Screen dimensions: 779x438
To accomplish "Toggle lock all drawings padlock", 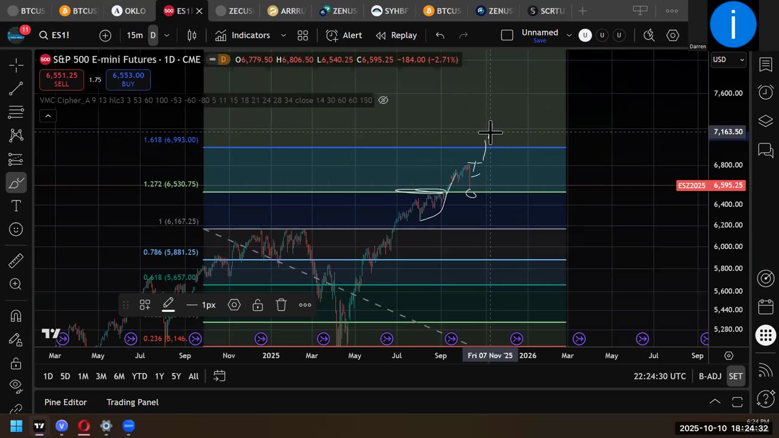I will click(x=16, y=363).
